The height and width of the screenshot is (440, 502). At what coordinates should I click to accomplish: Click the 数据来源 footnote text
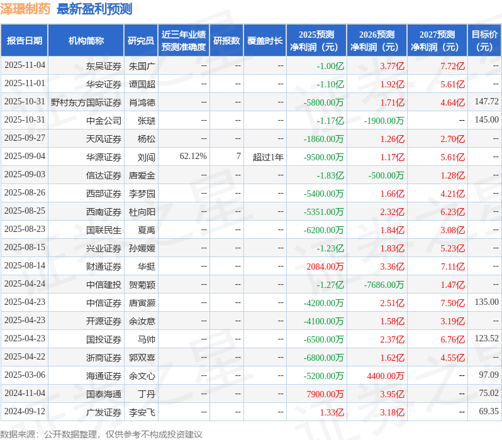pos(101,434)
